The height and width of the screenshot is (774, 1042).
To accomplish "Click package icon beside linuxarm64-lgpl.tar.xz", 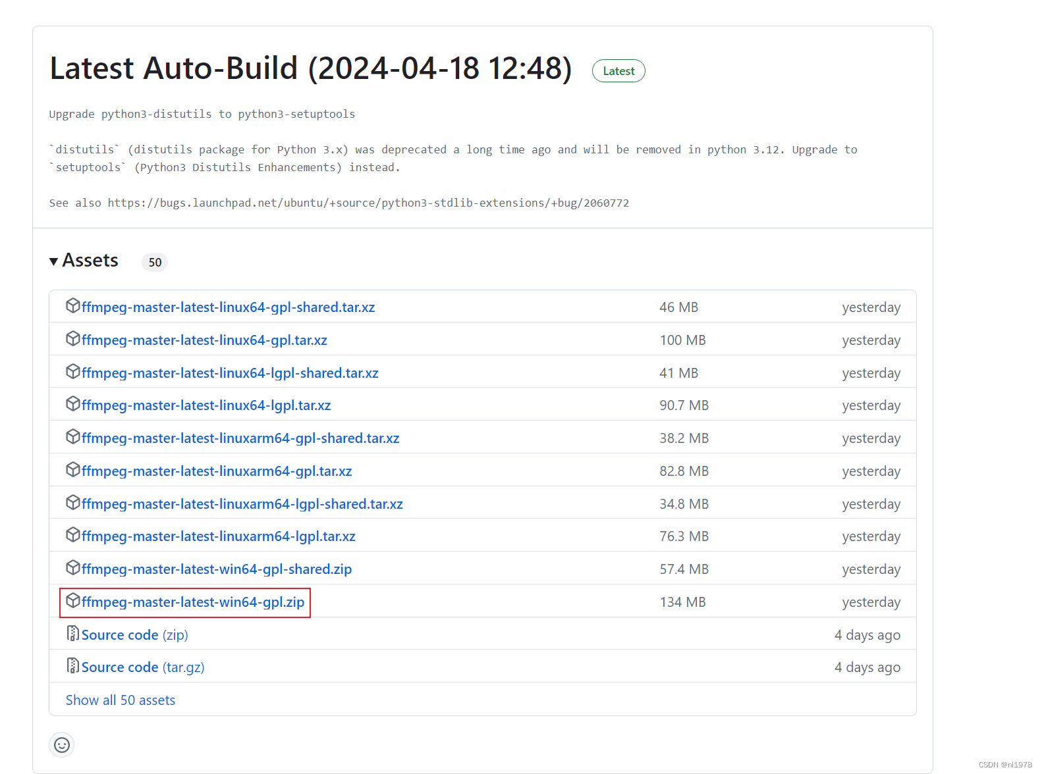I will coord(73,535).
